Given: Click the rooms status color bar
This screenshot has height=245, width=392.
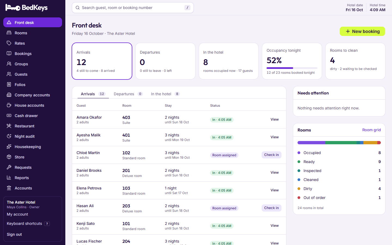Looking at the screenshot, I should (339, 143).
